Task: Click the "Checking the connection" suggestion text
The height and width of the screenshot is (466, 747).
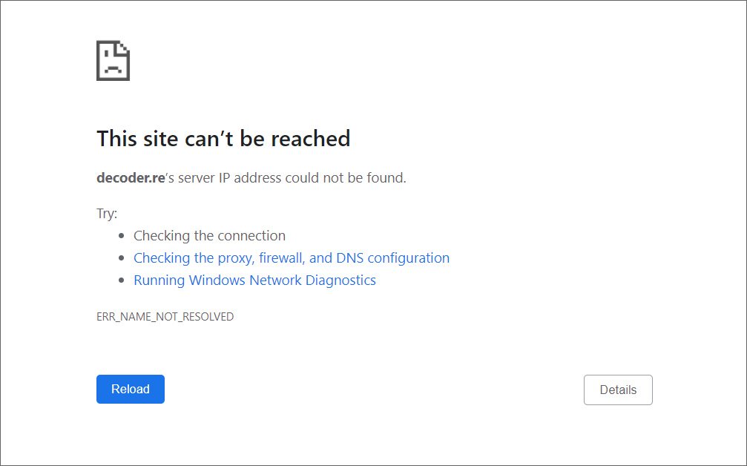Action: 209,236
